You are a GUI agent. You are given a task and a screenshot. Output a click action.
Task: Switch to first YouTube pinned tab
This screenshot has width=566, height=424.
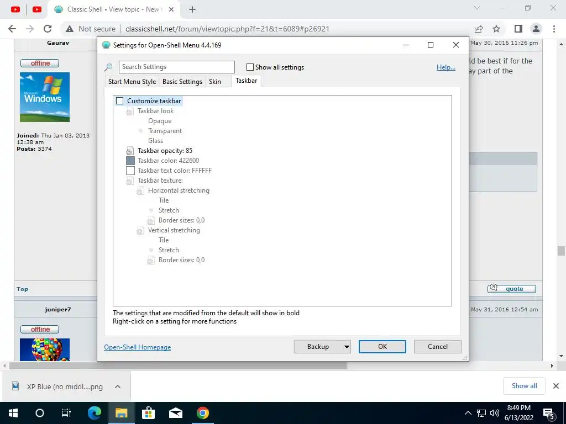[15, 9]
